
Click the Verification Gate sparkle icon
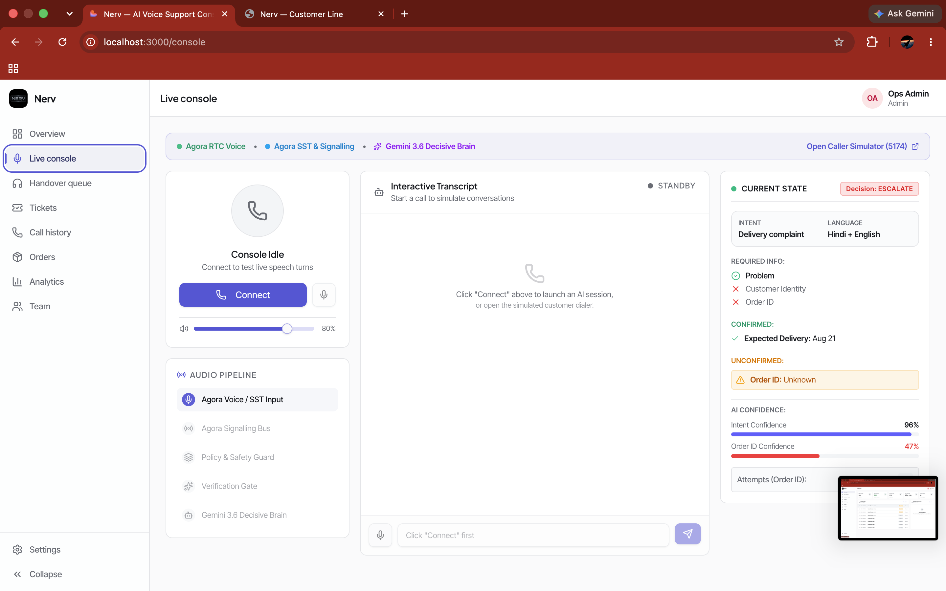pyautogui.click(x=189, y=486)
